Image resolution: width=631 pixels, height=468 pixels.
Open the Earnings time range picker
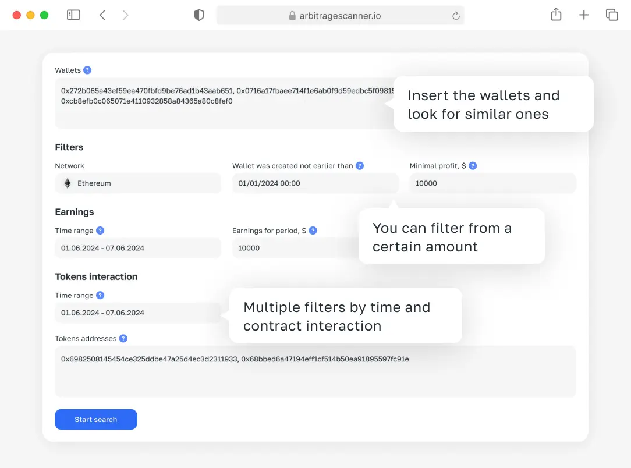tap(138, 248)
